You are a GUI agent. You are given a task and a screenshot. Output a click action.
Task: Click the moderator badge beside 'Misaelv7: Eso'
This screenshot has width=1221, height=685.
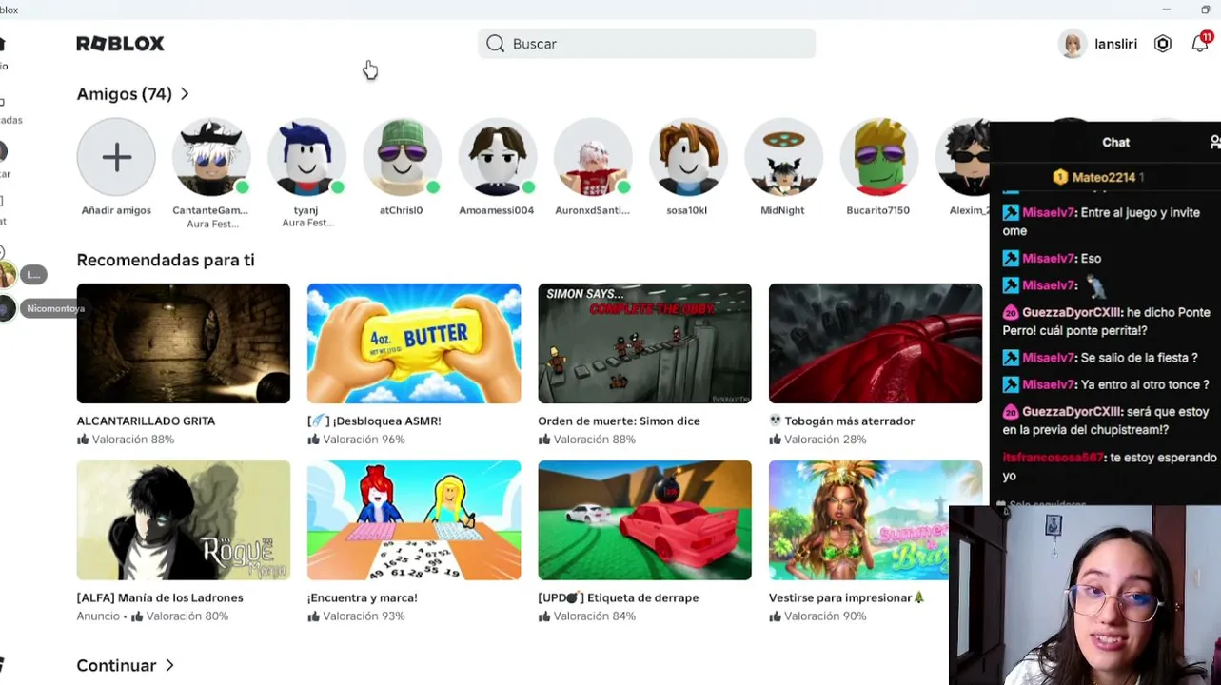pos(1011,259)
